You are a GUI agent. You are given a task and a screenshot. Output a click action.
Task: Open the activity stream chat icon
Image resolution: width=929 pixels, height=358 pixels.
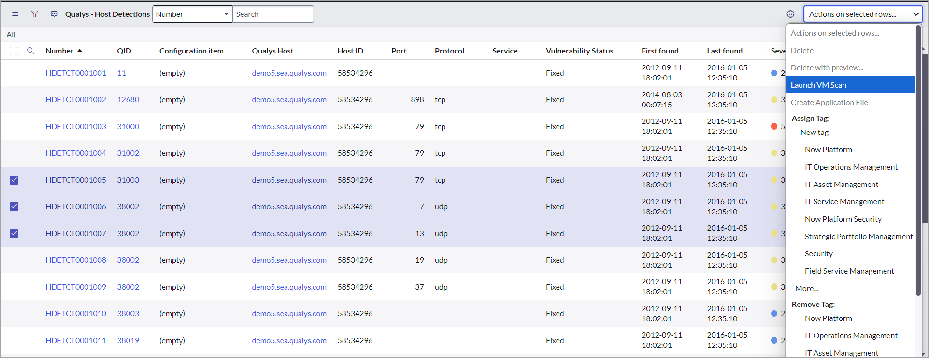(x=54, y=14)
